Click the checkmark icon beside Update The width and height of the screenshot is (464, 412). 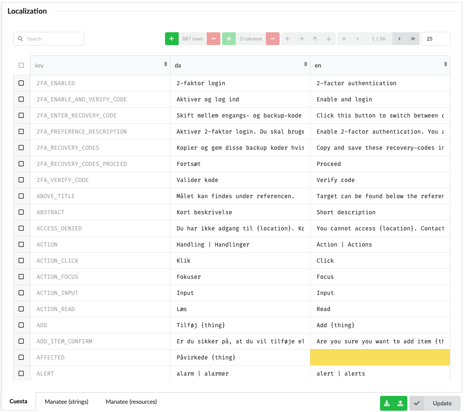pyautogui.click(x=417, y=403)
